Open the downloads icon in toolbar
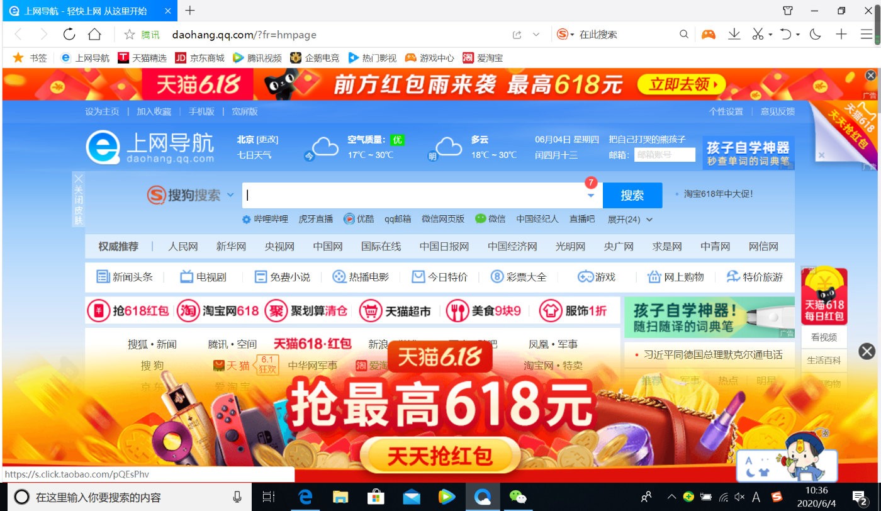This screenshot has width=881, height=511. click(734, 35)
